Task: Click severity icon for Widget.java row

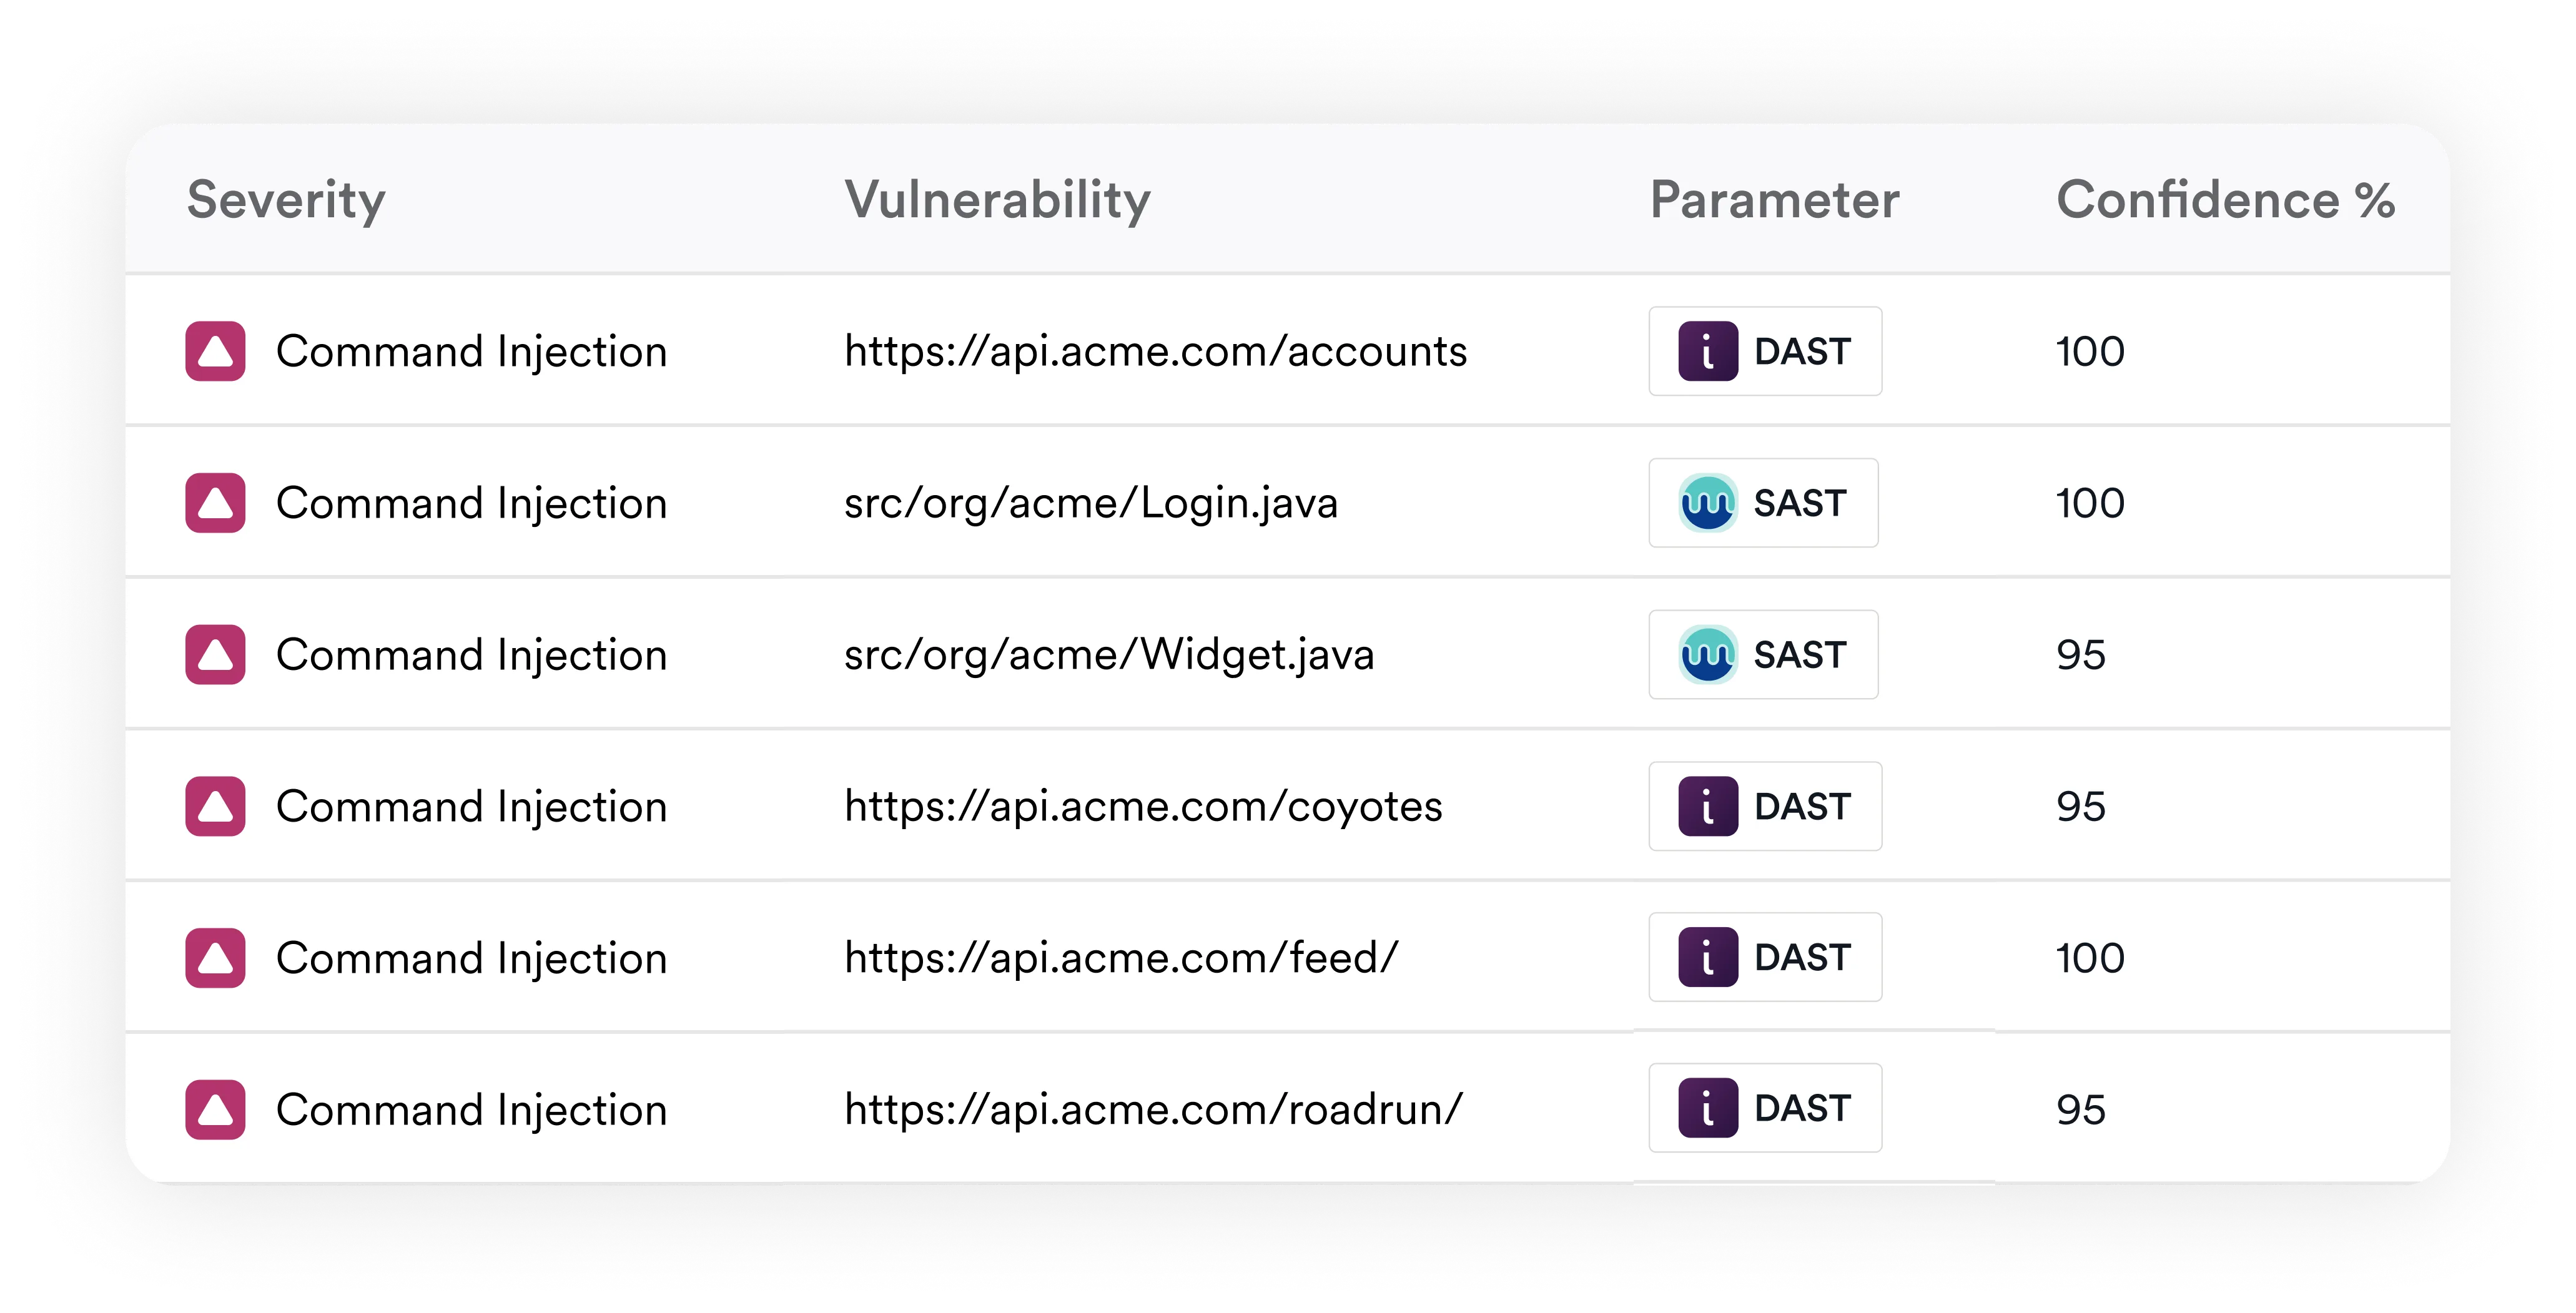Action: 215,655
